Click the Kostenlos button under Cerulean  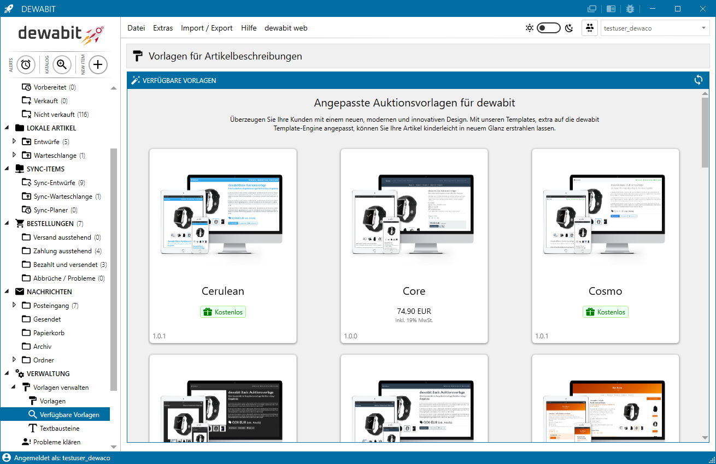tap(222, 312)
